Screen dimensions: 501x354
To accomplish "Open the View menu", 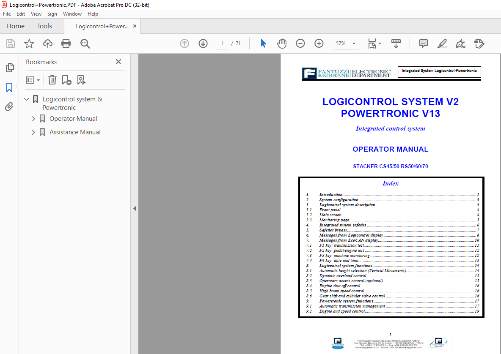I will click(x=36, y=14).
